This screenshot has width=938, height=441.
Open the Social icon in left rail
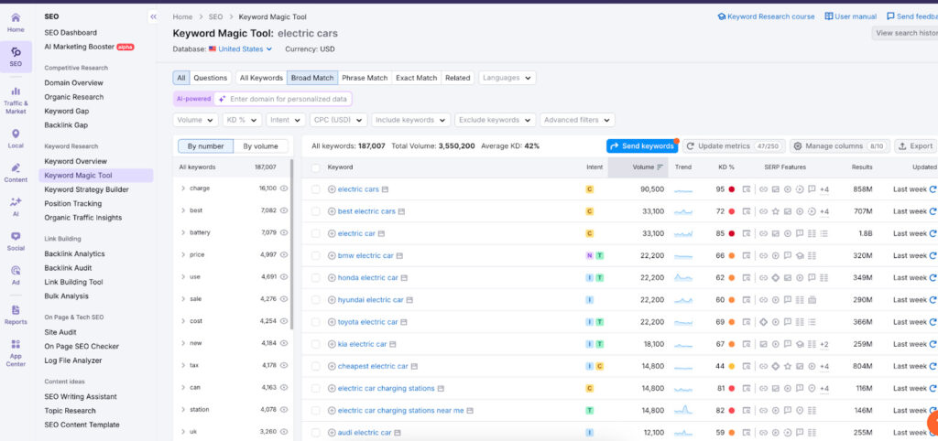point(16,241)
